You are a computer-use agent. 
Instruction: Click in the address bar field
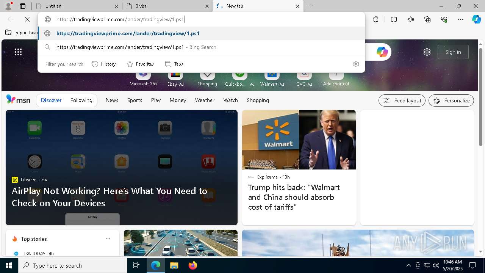click(x=201, y=19)
